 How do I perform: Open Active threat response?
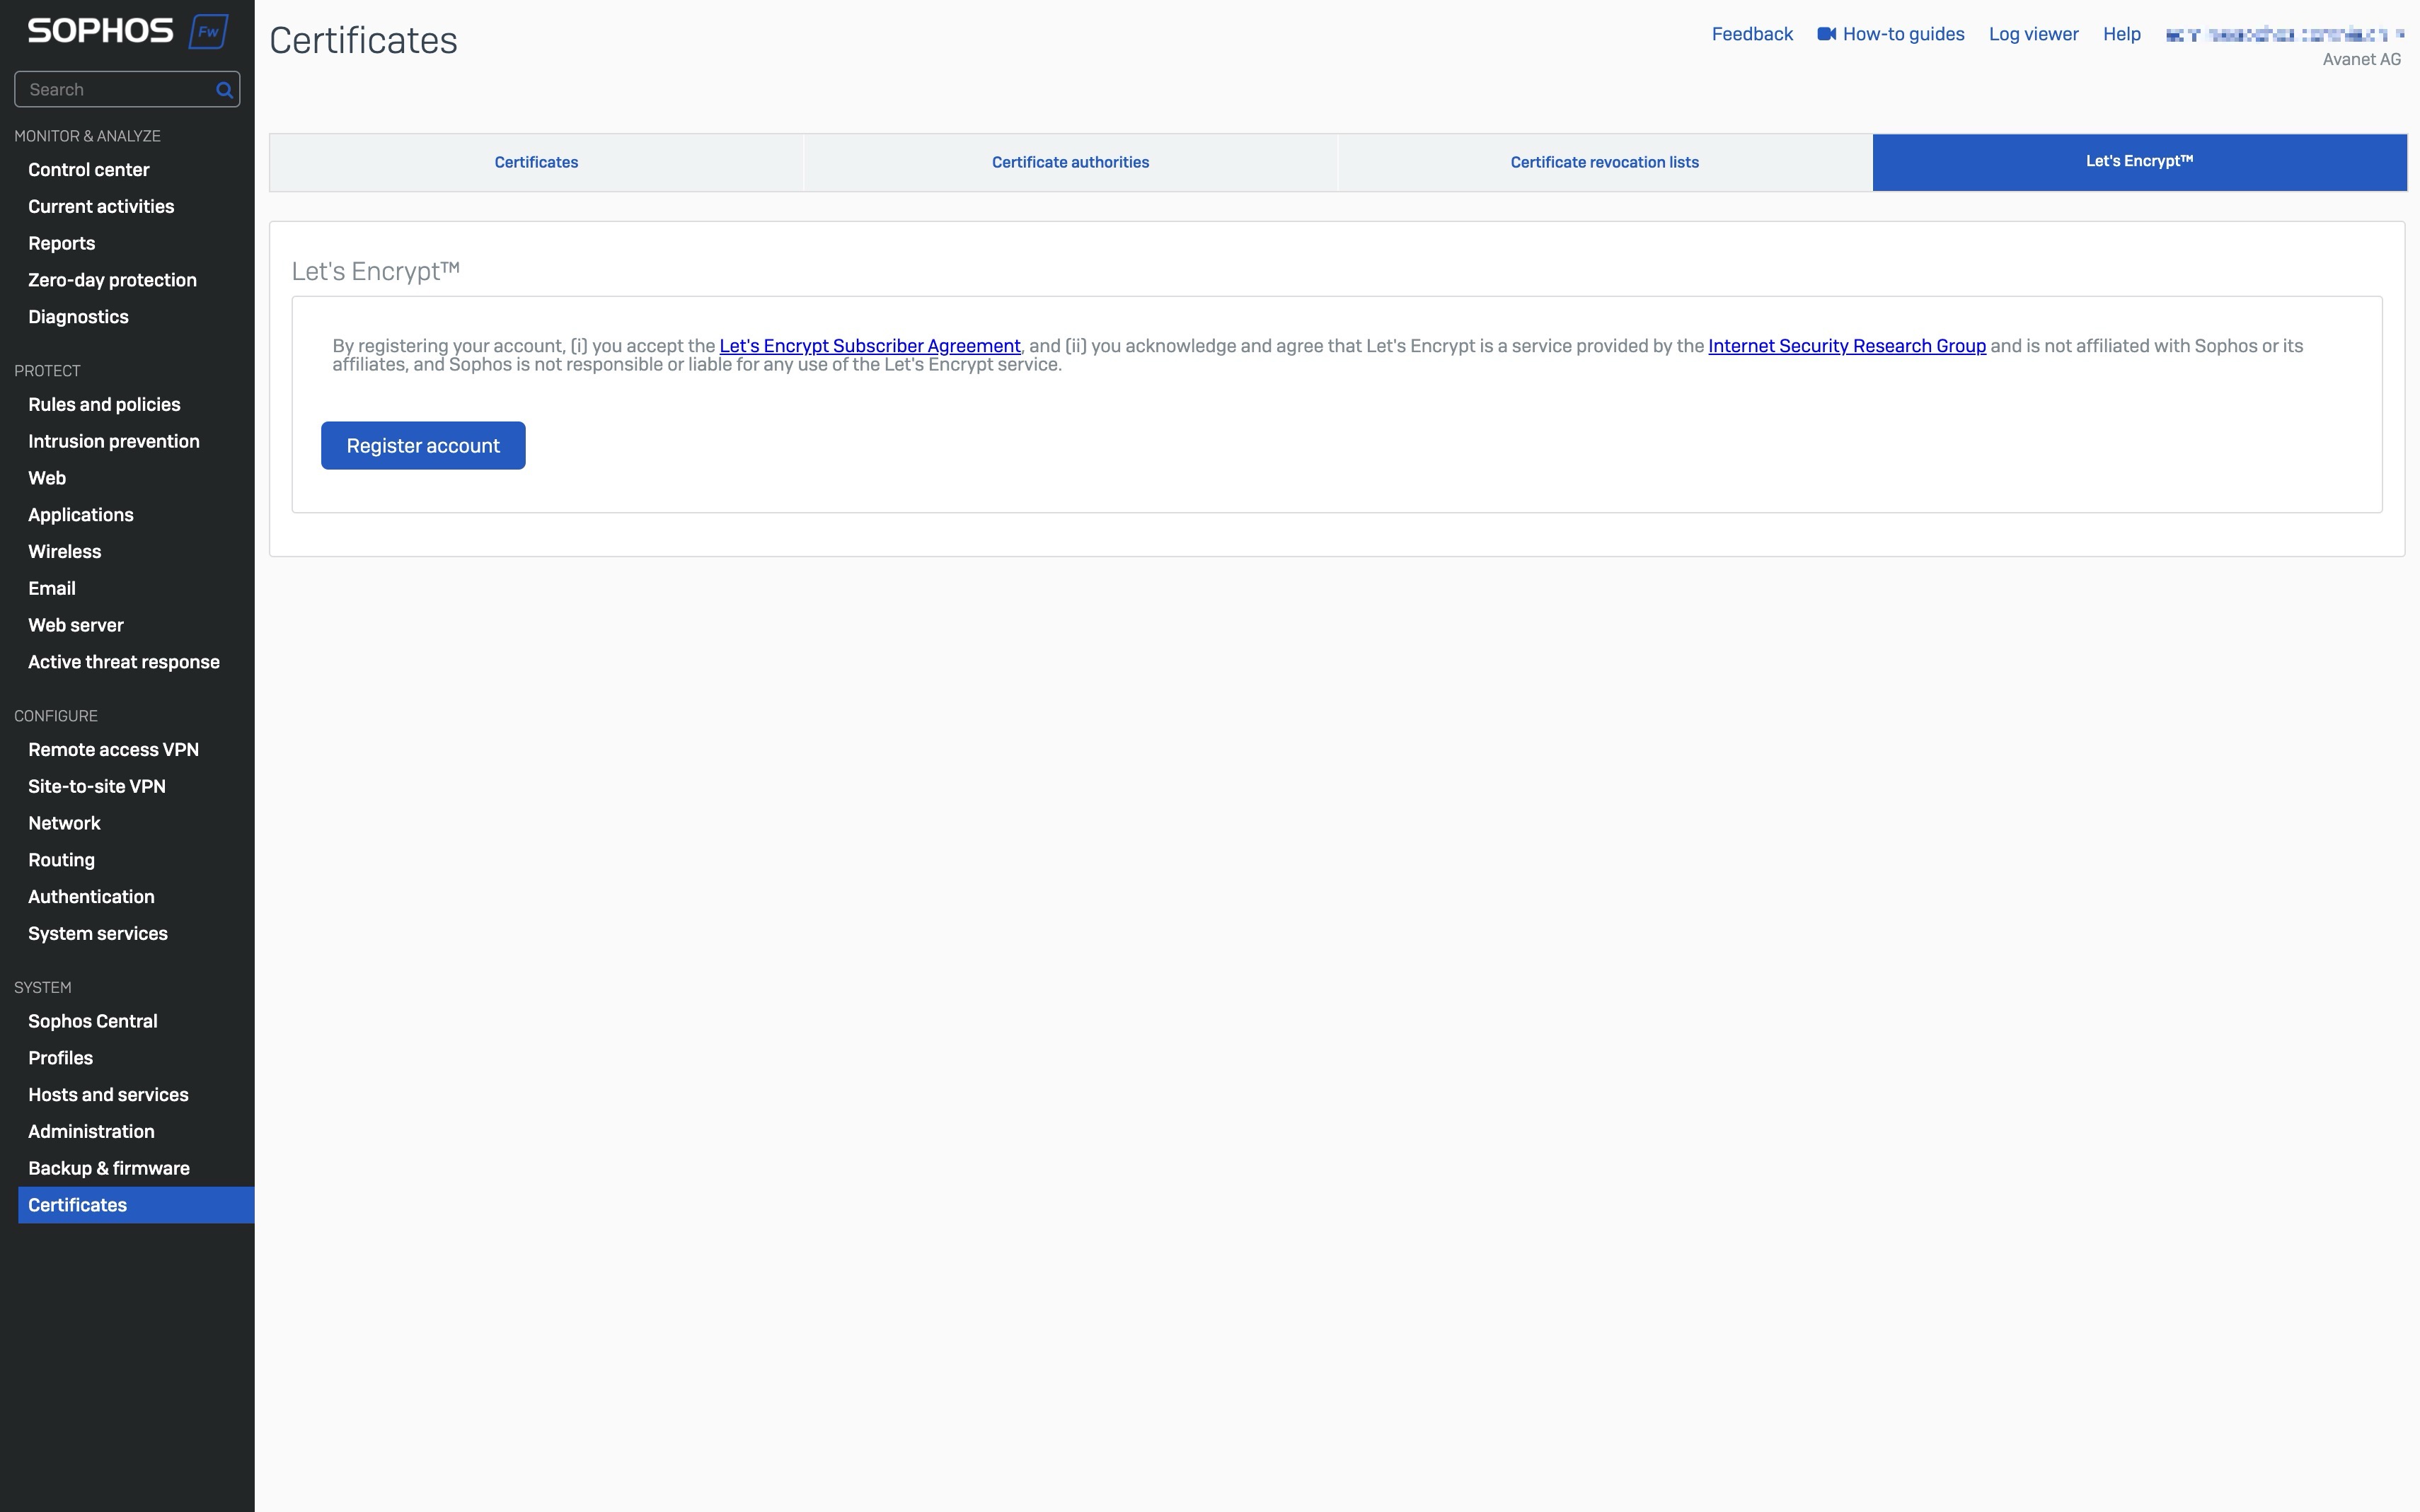(x=124, y=663)
